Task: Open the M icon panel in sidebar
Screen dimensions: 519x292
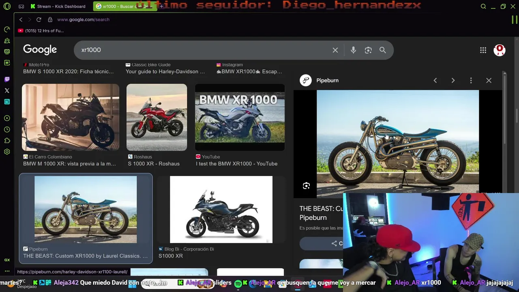Action: [7, 63]
